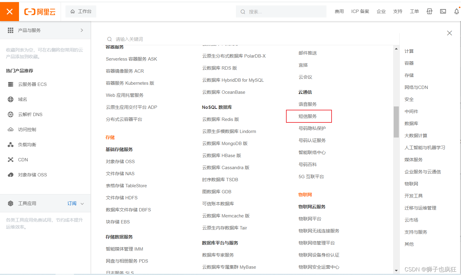Open 云数据库 OceanBase
This screenshot has height=275, width=461.
click(x=224, y=92)
